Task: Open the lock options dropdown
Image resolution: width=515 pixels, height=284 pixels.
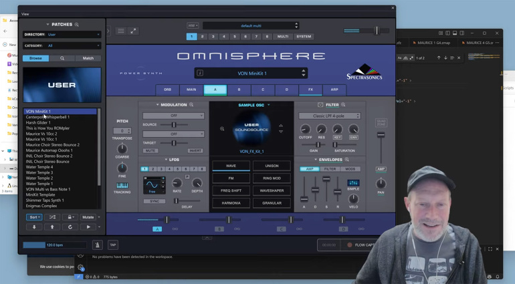Action: click(x=70, y=217)
